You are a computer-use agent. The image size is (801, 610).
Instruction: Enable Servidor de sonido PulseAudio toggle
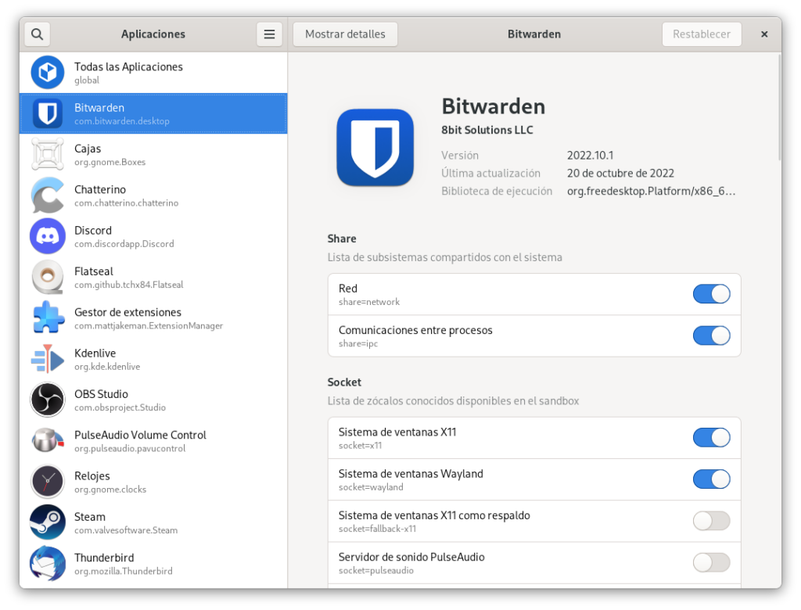click(x=711, y=562)
